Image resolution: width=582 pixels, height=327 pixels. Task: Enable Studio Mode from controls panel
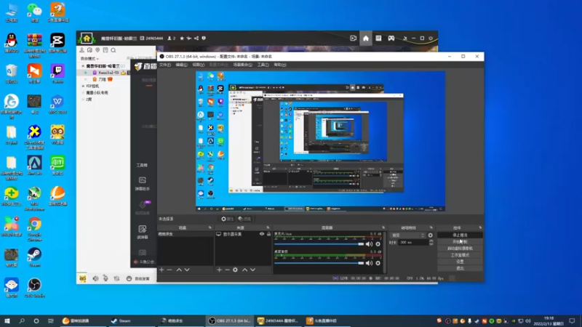(x=460, y=255)
